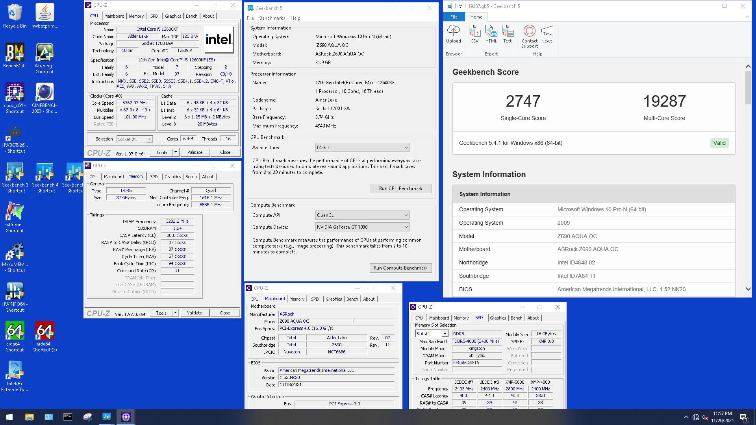Open hwbotprime desktop shortcut

pos(44,16)
